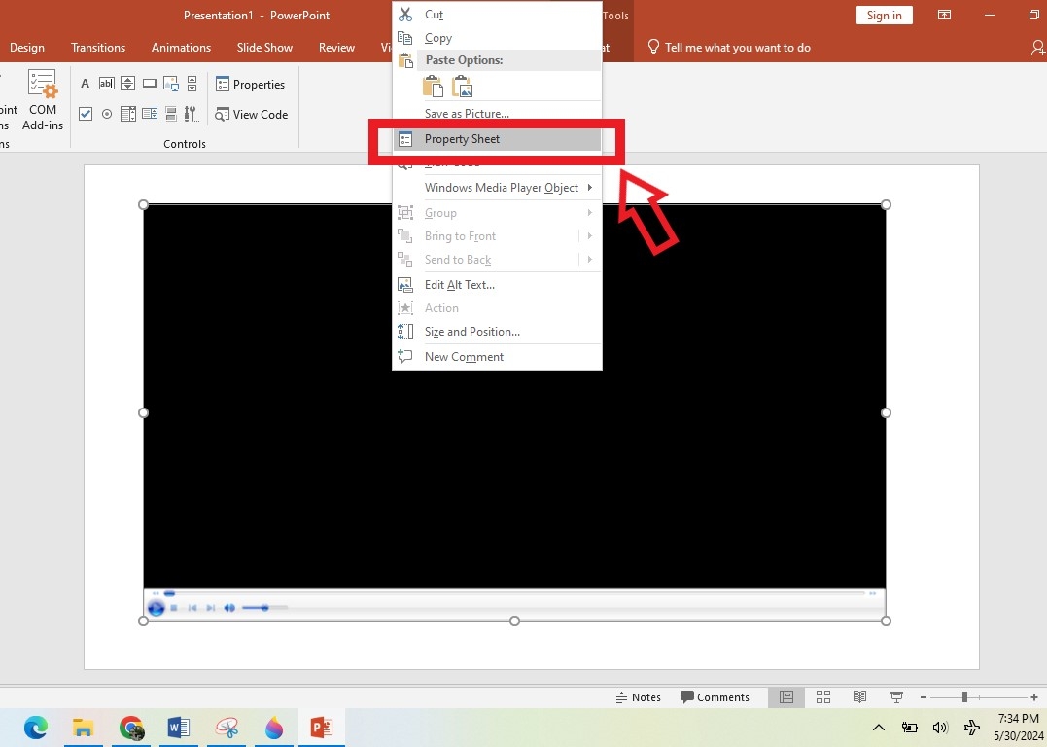1047x747 pixels.
Task: Insert a Check Box control
Action: 86,114
